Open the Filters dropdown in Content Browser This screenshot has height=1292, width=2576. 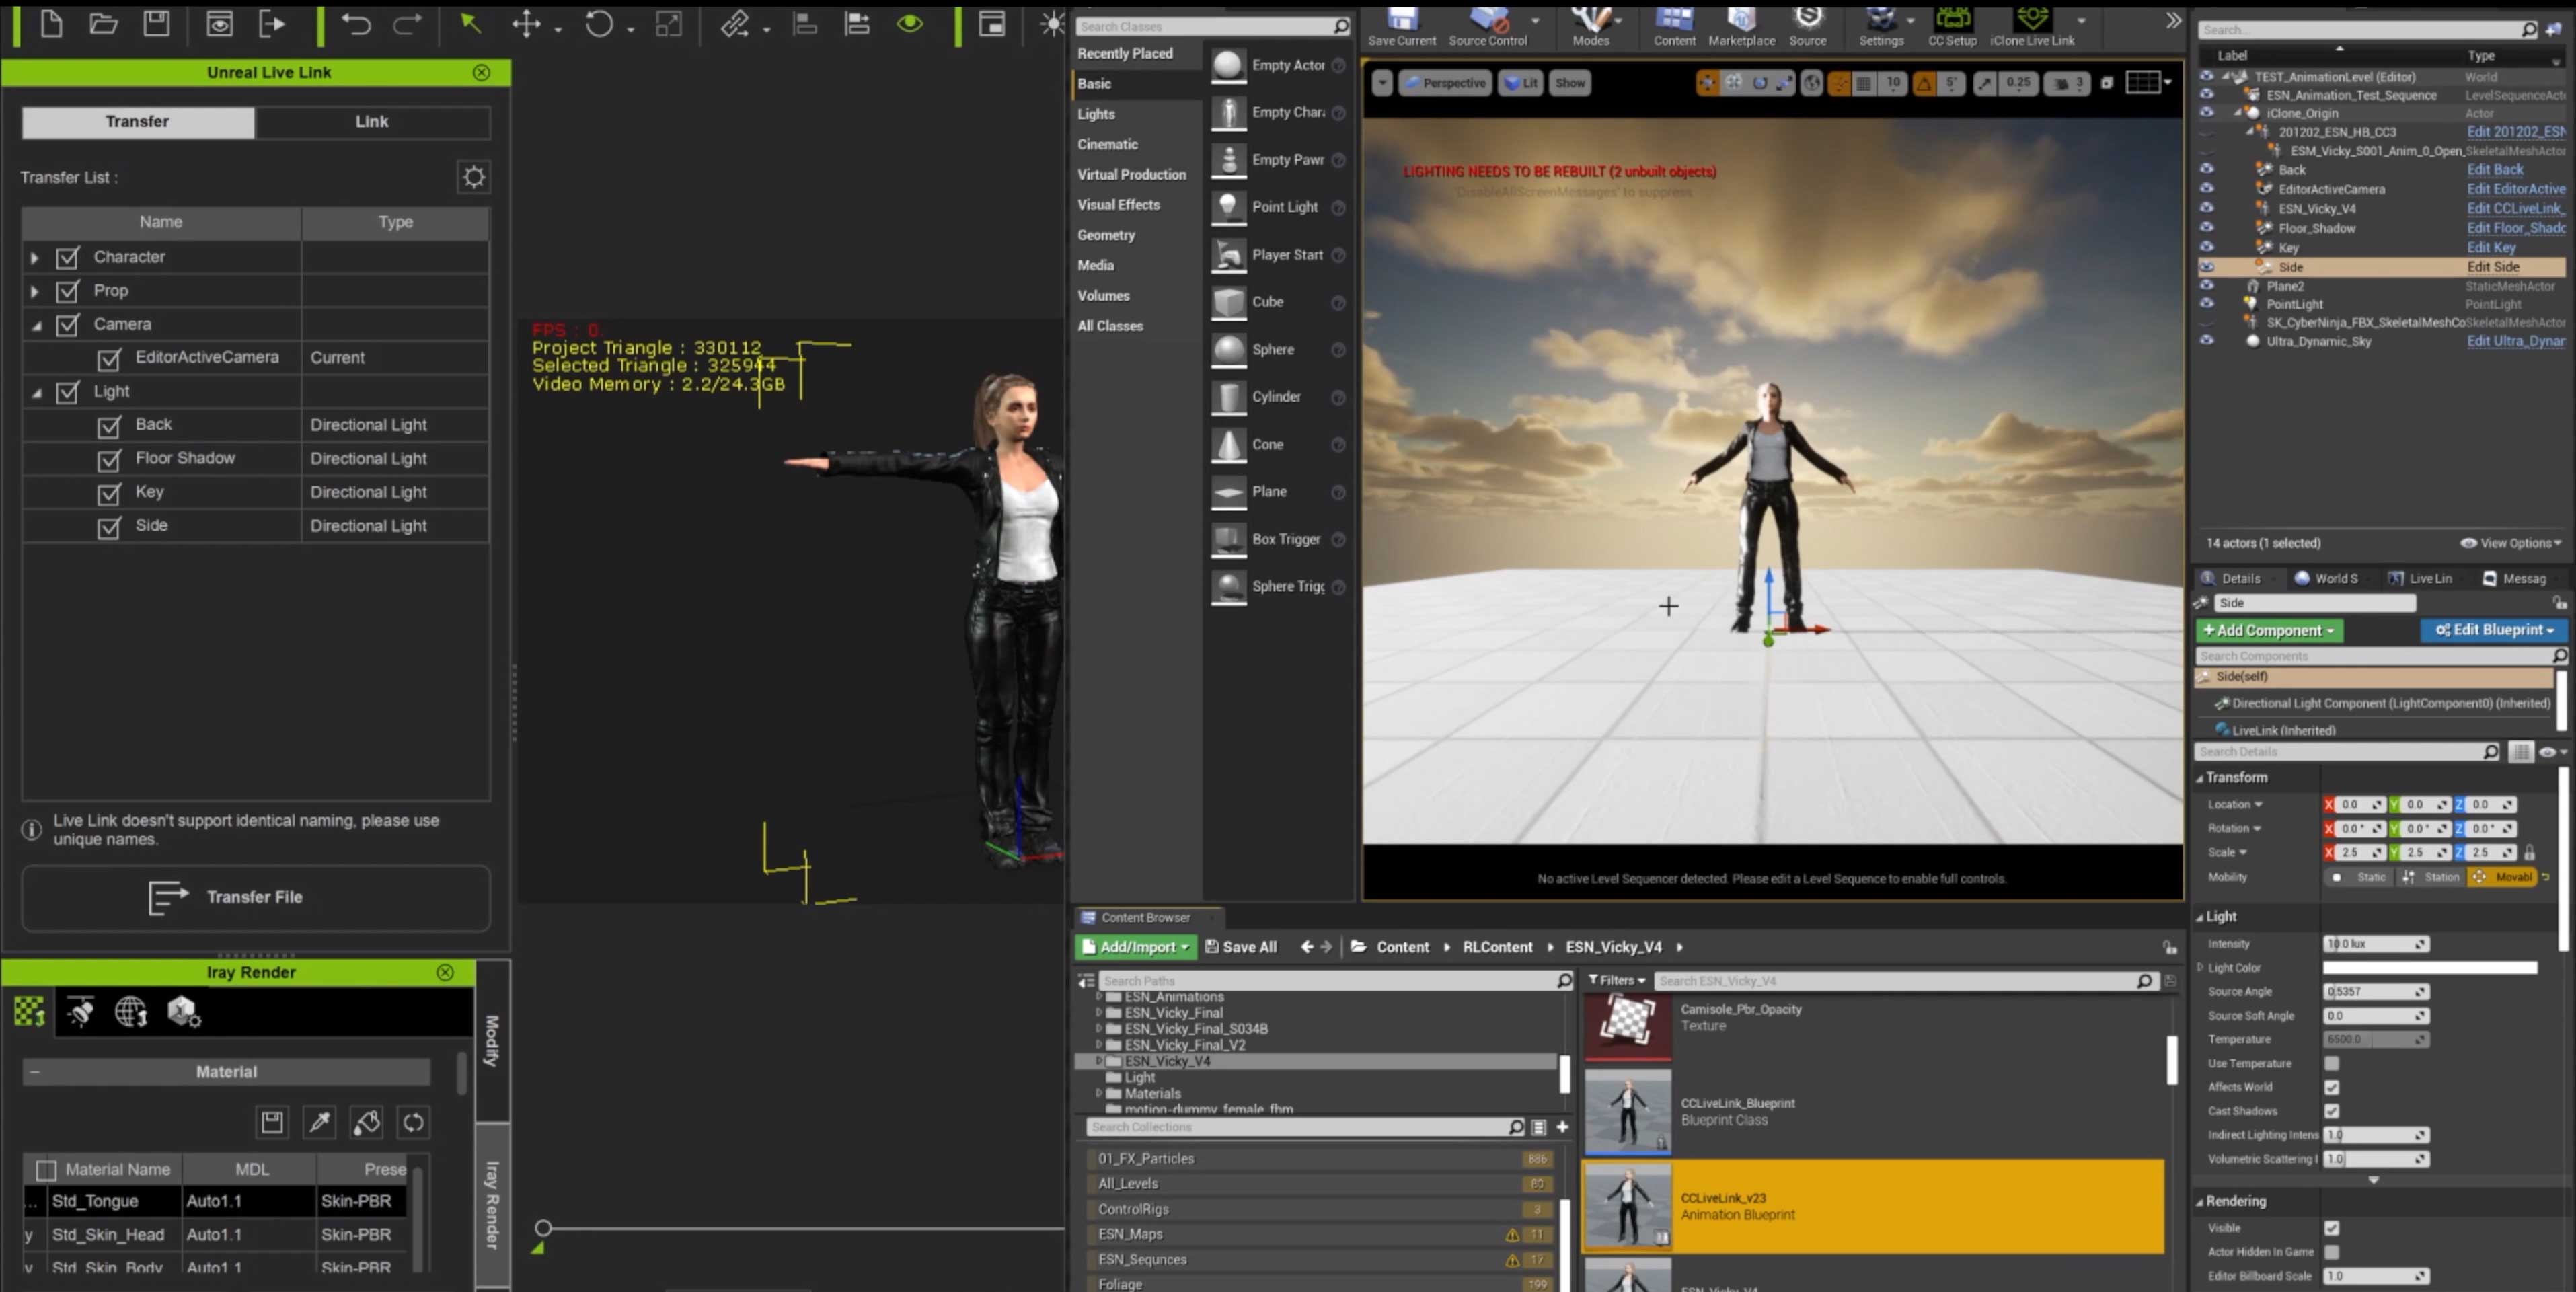click(x=1616, y=980)
